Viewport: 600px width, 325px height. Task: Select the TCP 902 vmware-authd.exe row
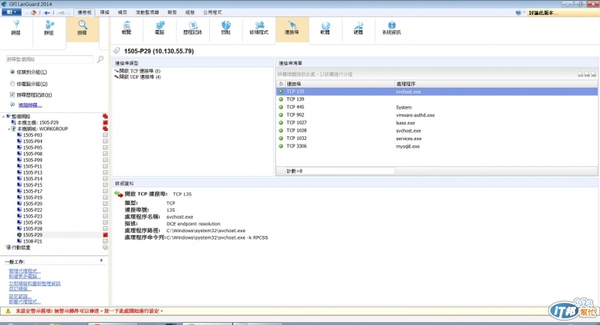(436, 115)
